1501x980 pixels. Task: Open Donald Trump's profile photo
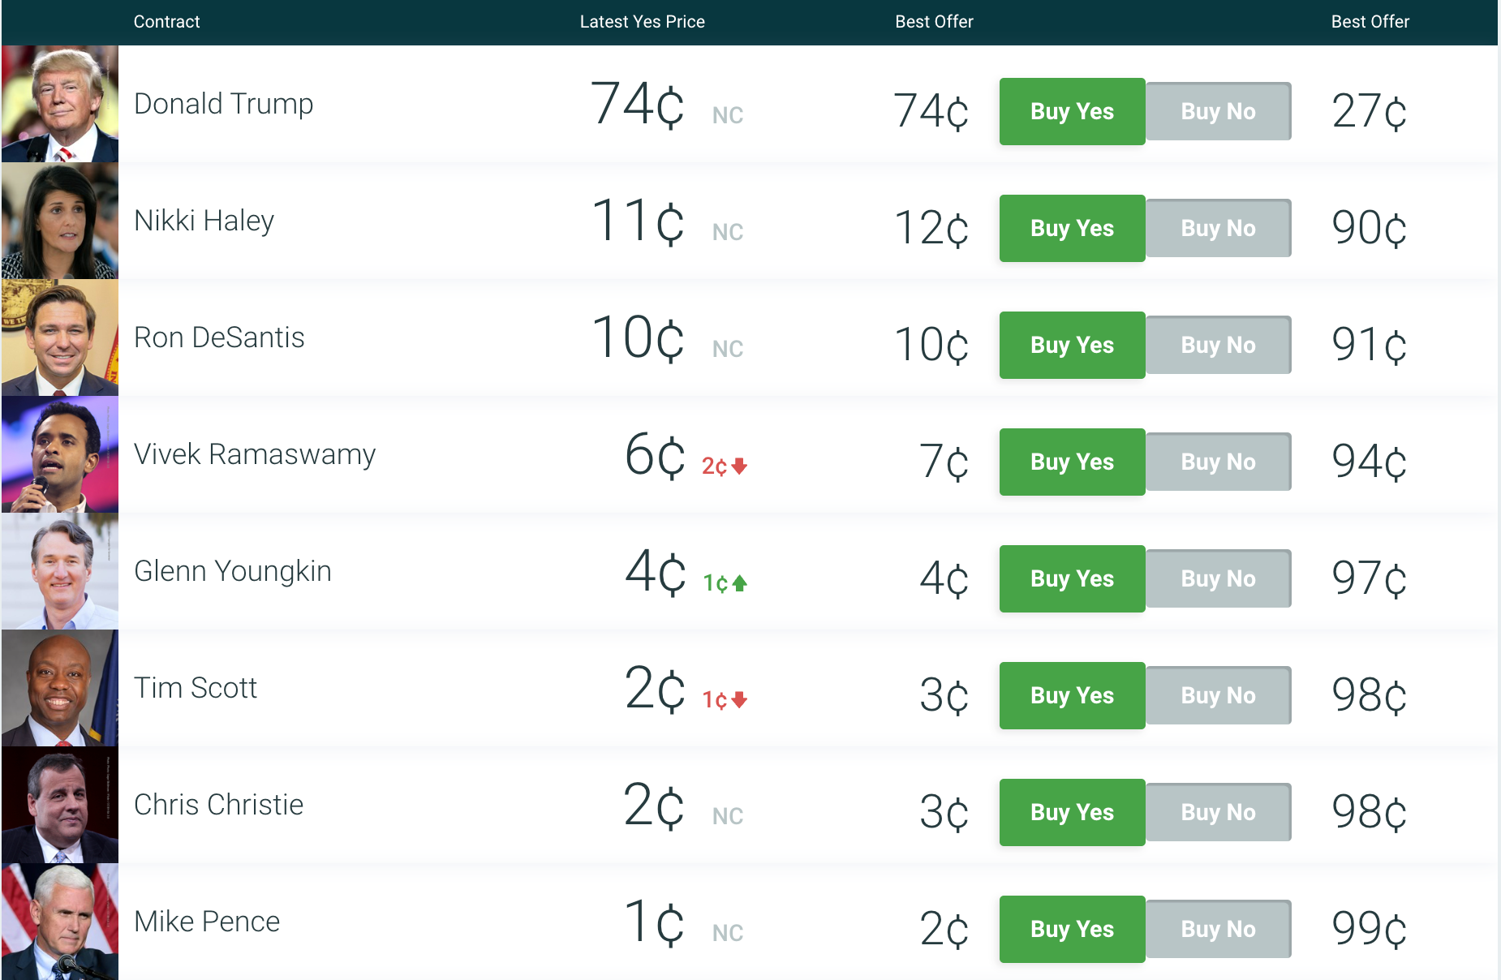60,103
